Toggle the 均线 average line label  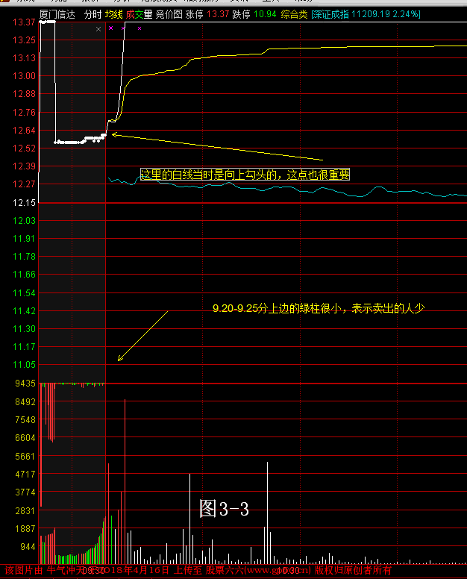(113, 13)
